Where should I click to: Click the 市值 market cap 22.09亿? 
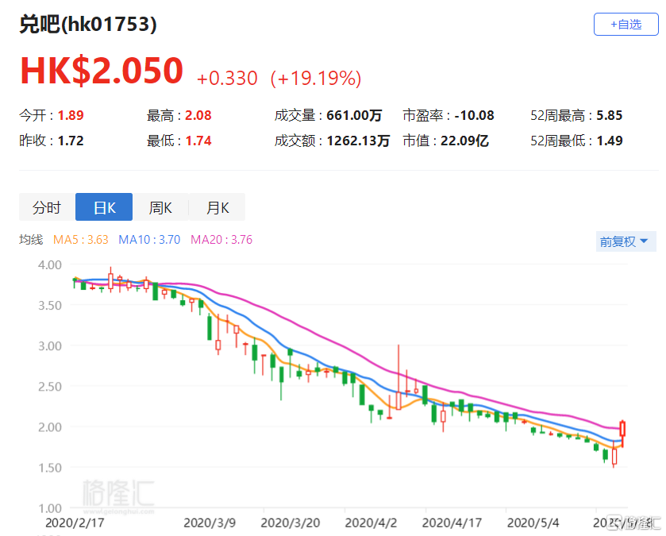464,141
